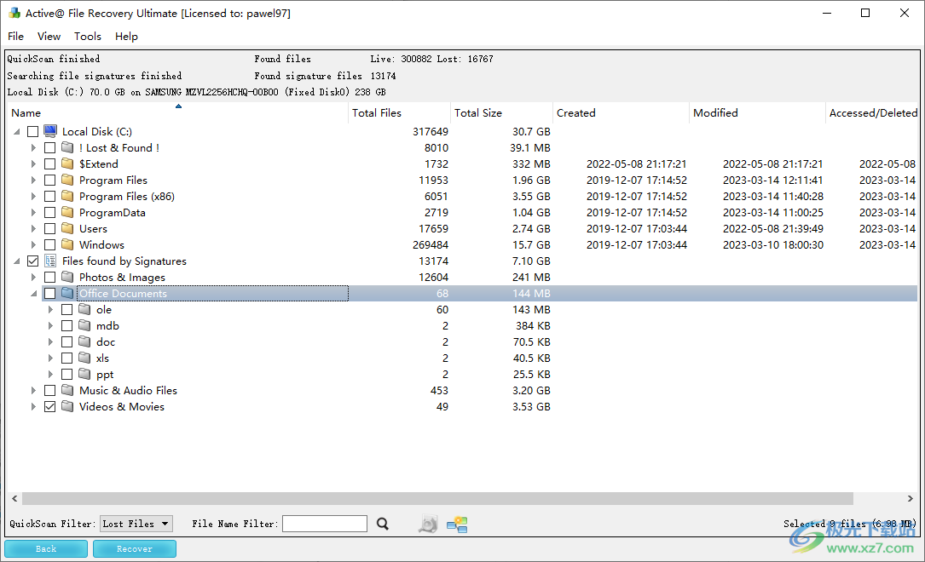
Task: Click the Recover button
Action: click(135, 548)
